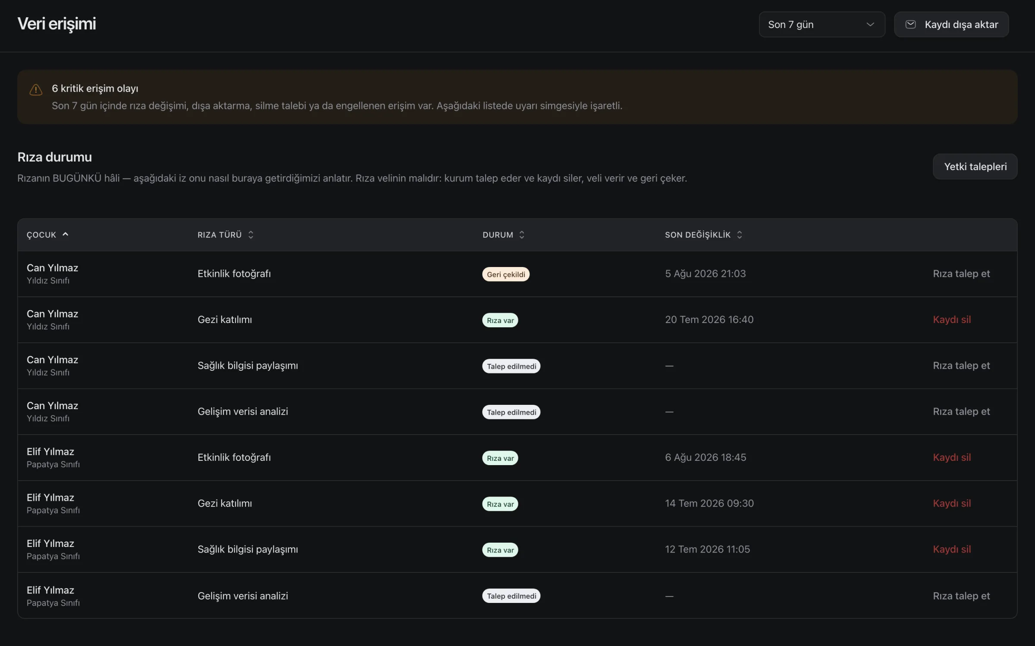1035x646 pixels.
Task: Click Talep edilmedi badge for Can Yılmaz Sağlık bilgisi
Action: pos(511,366)
